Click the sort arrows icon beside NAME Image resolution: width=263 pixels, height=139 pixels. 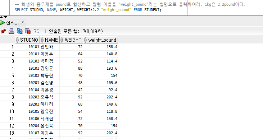point(42,40)
